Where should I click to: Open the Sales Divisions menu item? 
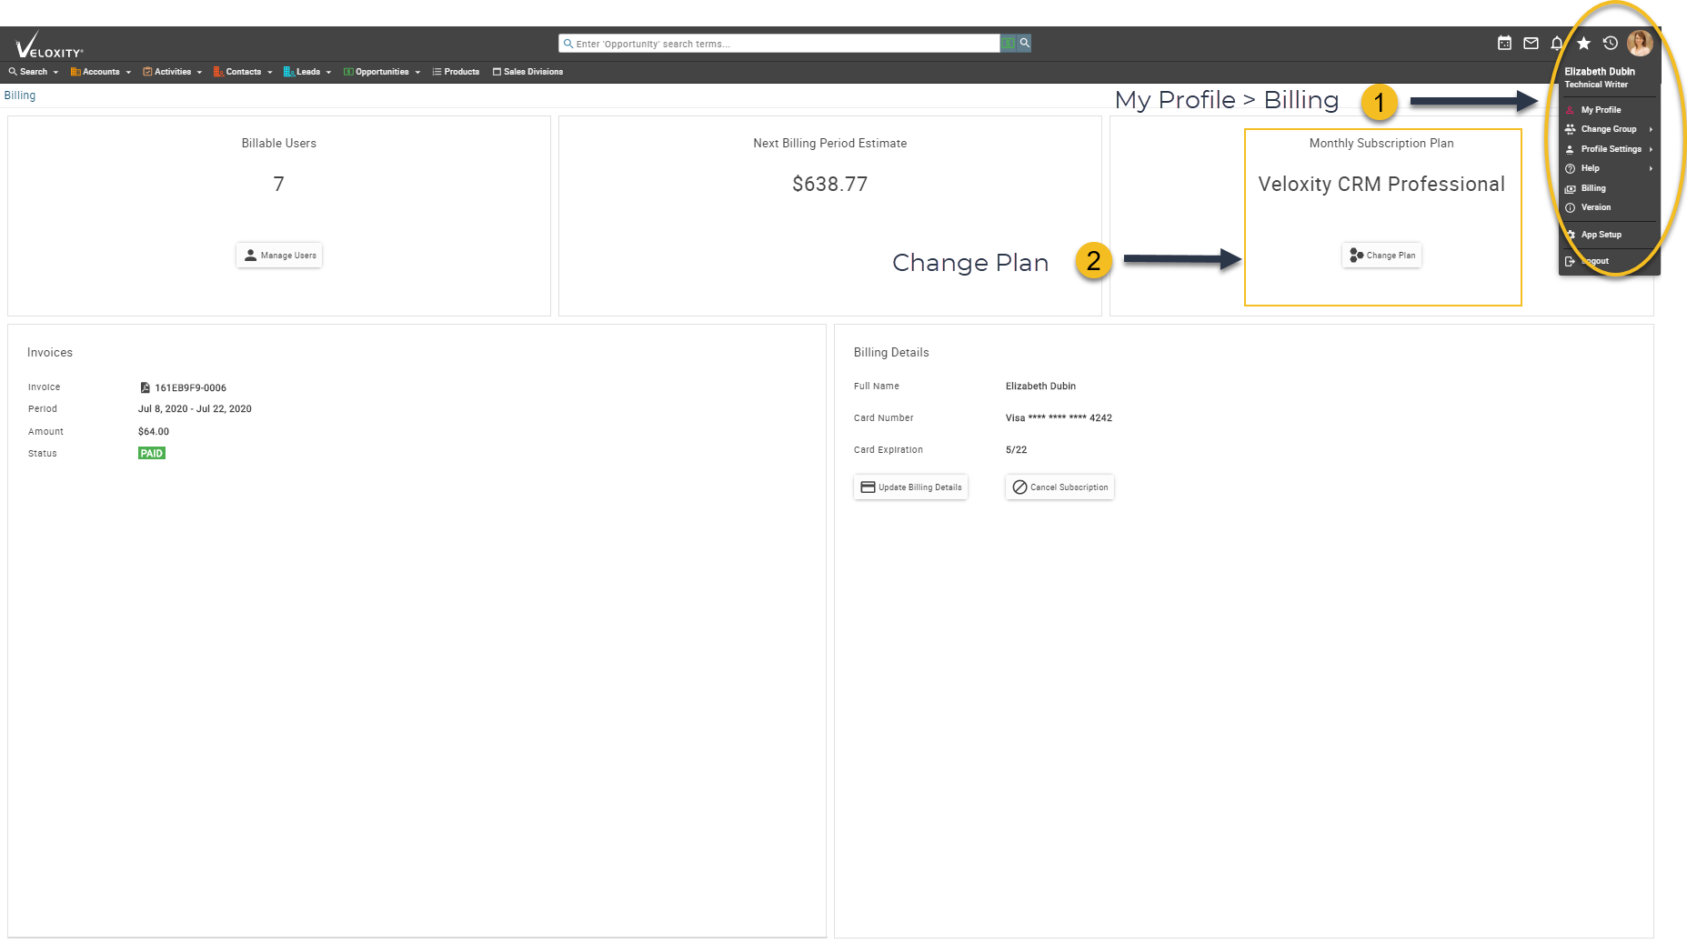click(527, 72)
